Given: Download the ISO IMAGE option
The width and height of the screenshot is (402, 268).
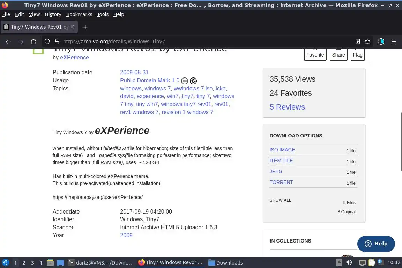Looking at the screenshot, I should point(282,150).
